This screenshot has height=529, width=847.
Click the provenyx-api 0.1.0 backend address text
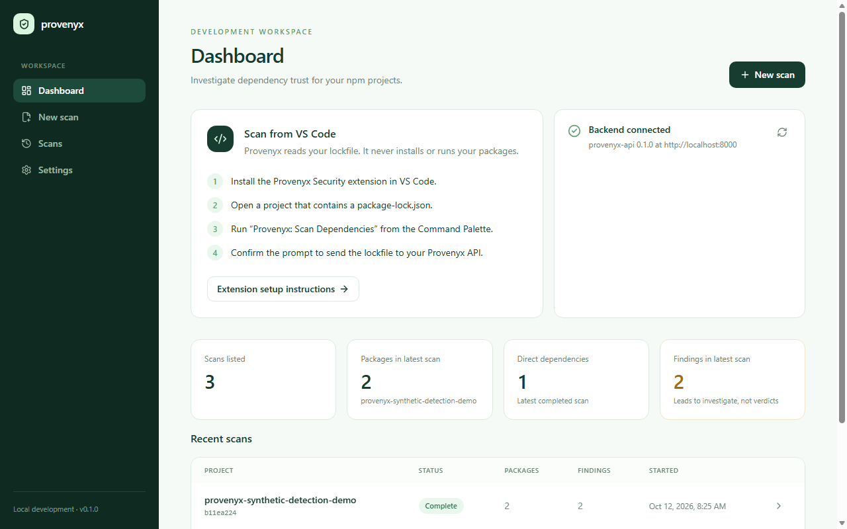point(662,145)
